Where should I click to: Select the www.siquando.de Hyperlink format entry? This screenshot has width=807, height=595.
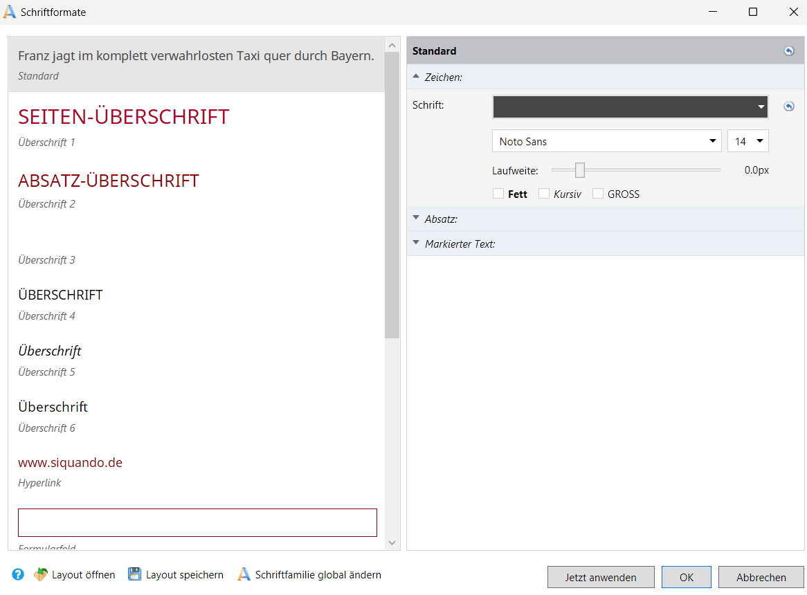(x=71, y=463)
